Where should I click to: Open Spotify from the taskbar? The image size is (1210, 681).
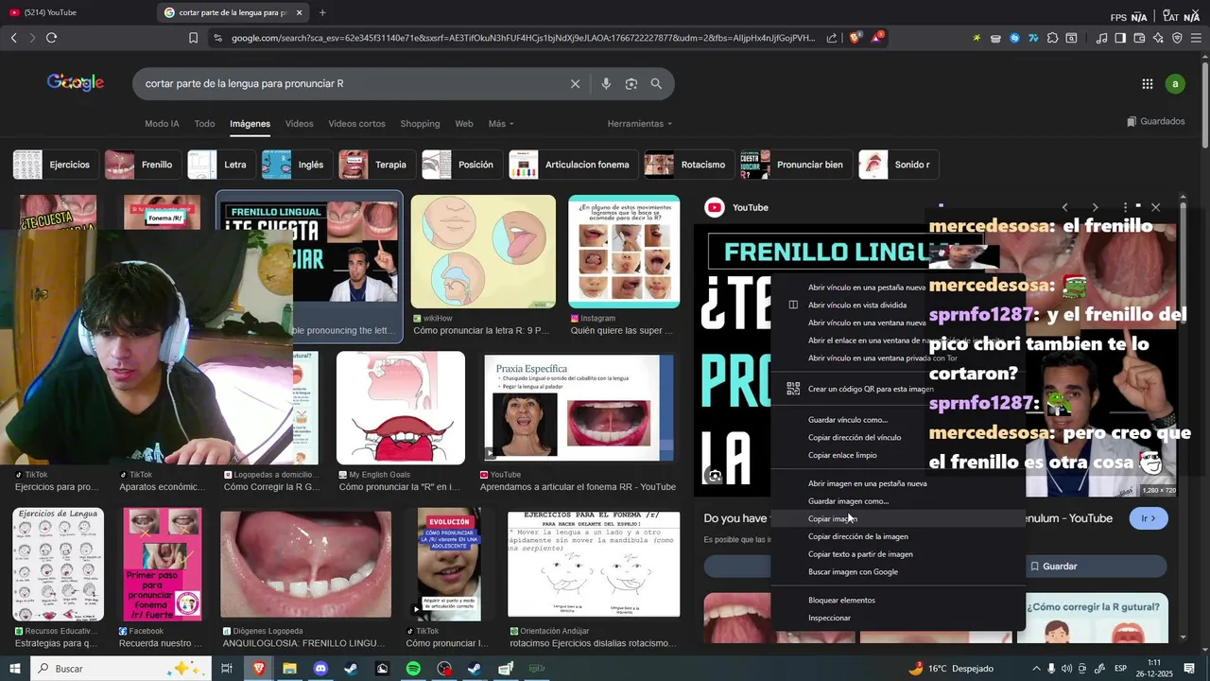(413, 669)
